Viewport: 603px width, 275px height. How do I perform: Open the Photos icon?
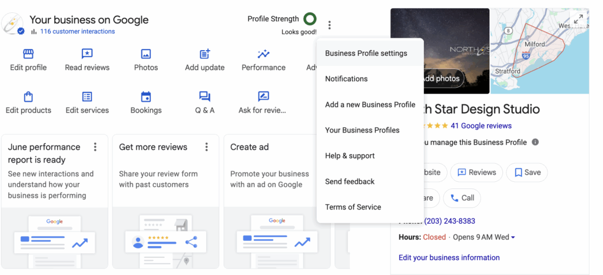146,54
